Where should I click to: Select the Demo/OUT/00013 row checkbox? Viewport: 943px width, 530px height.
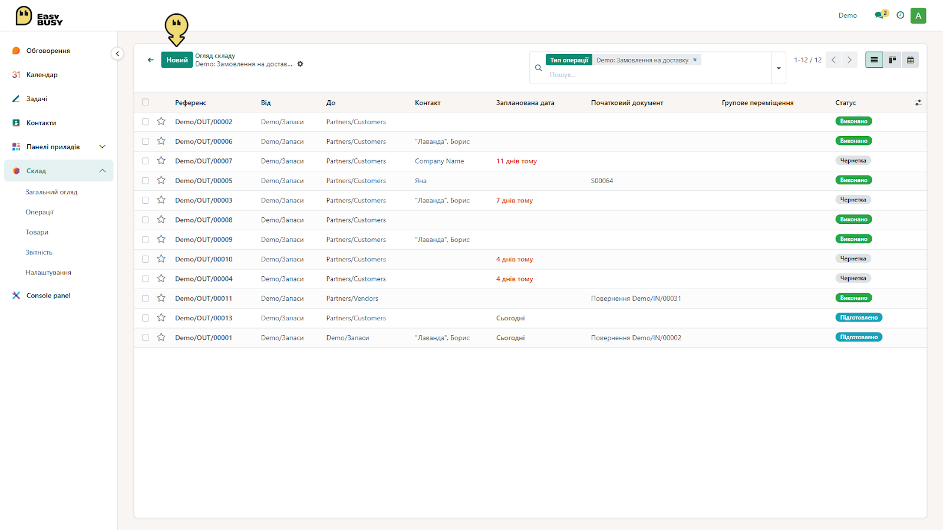click(146, 318)
